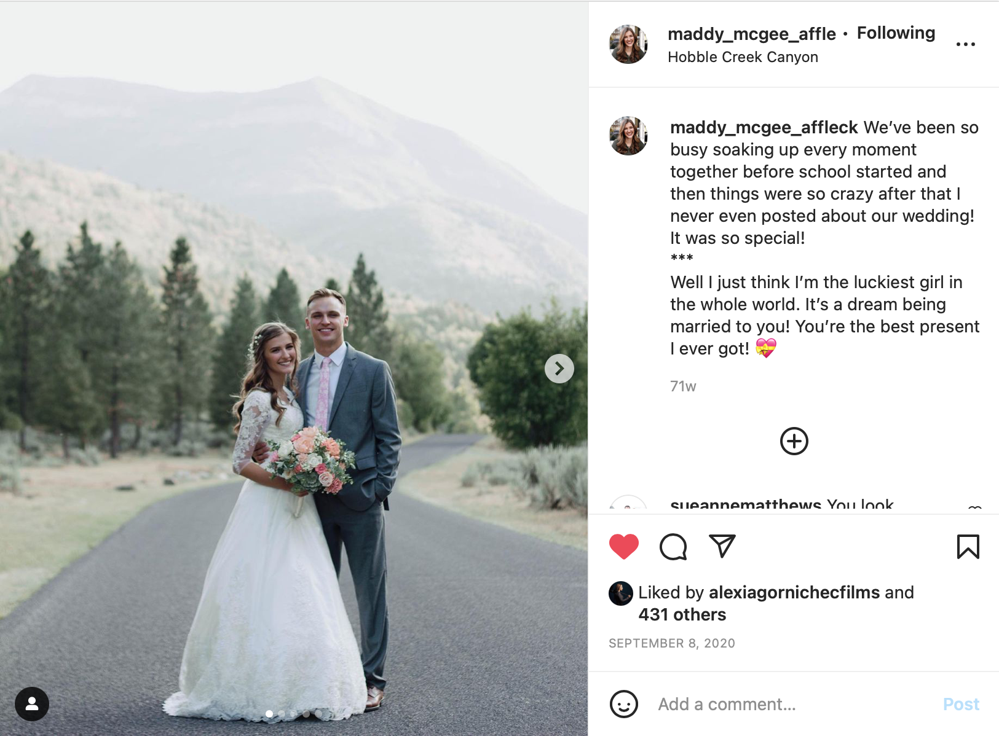
Task: Save post with bookmark icon
Action: click(x=968, y=546)
